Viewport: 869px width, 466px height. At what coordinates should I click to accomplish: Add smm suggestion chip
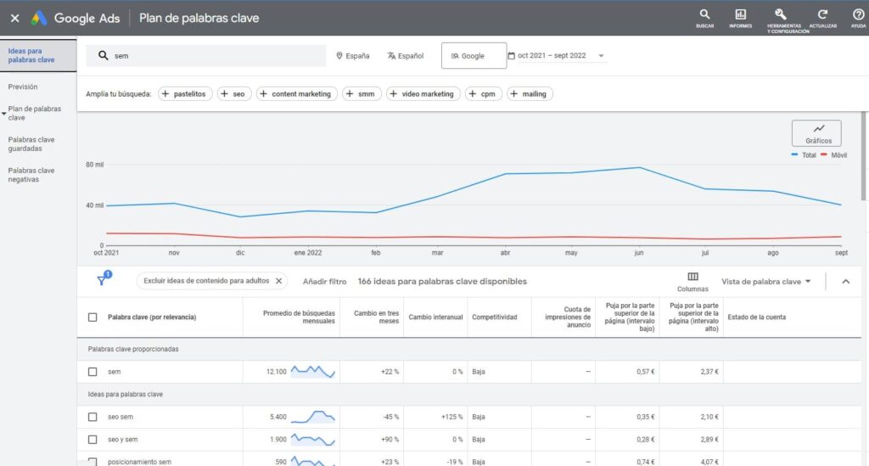click(x=362, y=94)
